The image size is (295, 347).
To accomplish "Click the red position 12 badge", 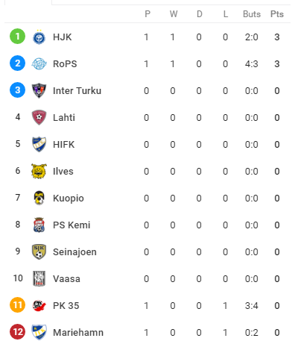I will coord(17,332).
